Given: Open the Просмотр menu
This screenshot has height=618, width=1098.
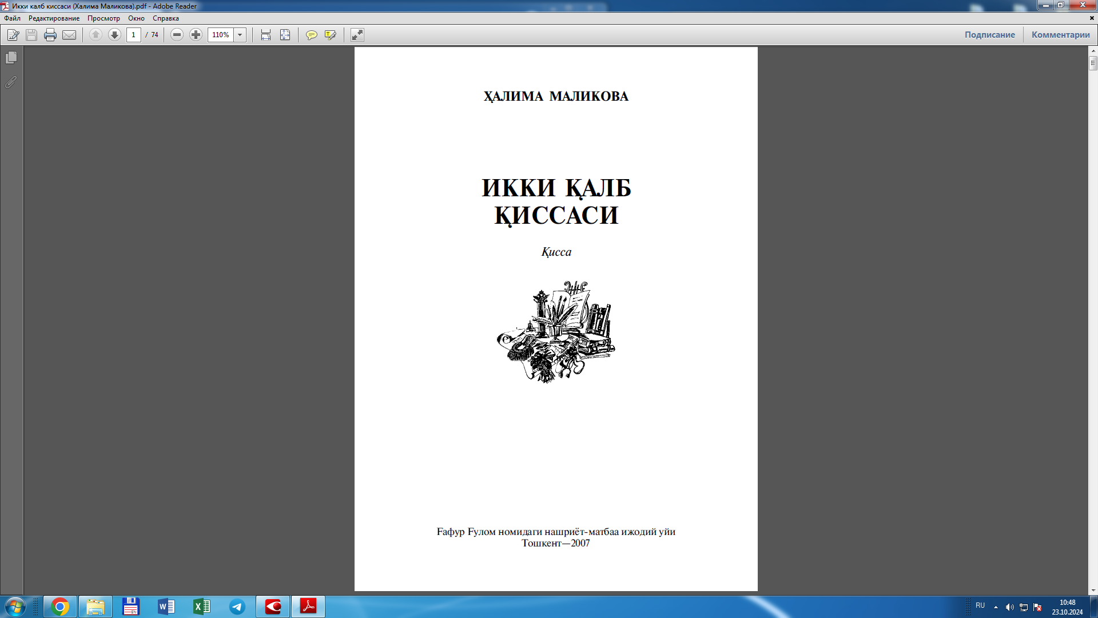Looking at the screenshot, I should click(104, 18).
